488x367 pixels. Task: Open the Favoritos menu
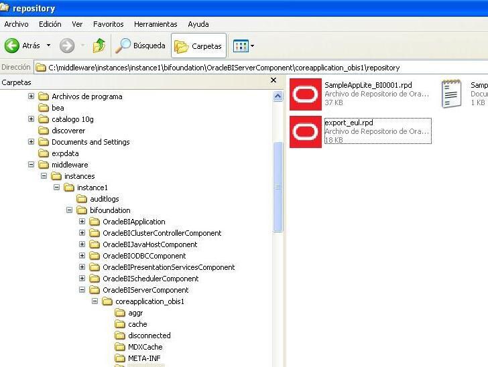(x=109, y=24)
